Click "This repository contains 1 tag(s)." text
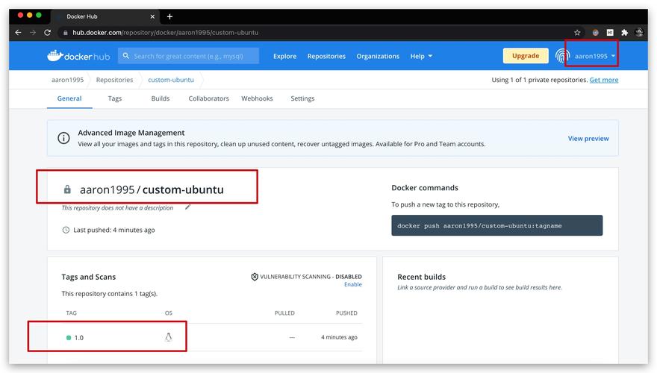657x373 pixels. click(x=109, y=293)
